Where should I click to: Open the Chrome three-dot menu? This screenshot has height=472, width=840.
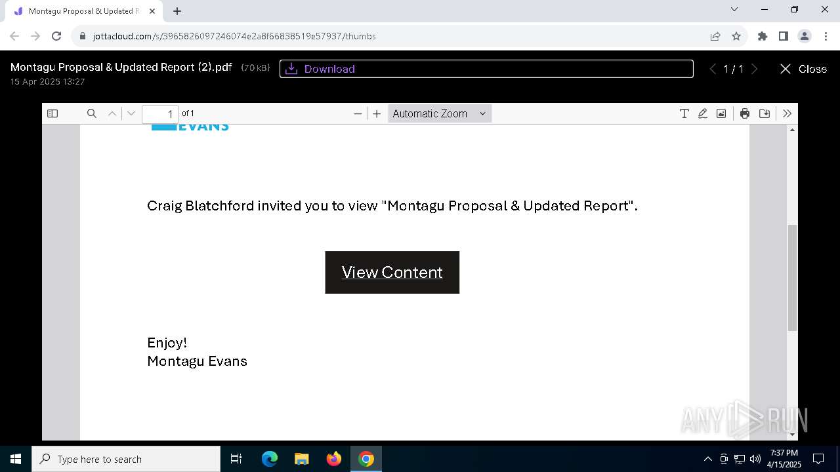825,36
